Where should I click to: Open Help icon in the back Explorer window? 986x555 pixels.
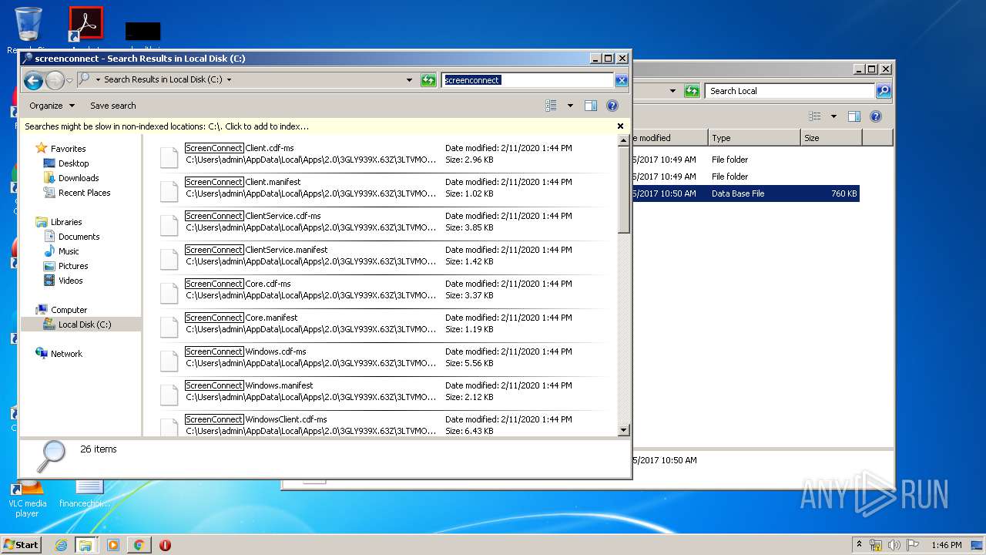tap(876, 116)
